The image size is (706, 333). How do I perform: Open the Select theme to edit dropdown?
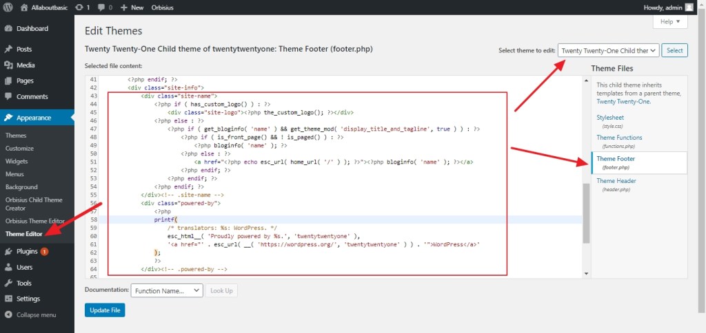pos(608,50)
